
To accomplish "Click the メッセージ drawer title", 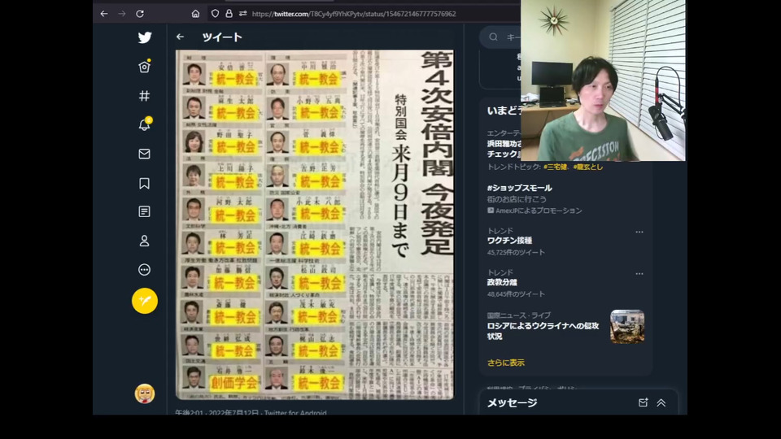I will pyautogui.click(x=512, y=402).
